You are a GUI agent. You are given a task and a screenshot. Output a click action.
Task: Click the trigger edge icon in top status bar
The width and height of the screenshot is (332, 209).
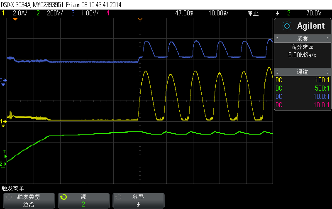(x=277, y=13)
